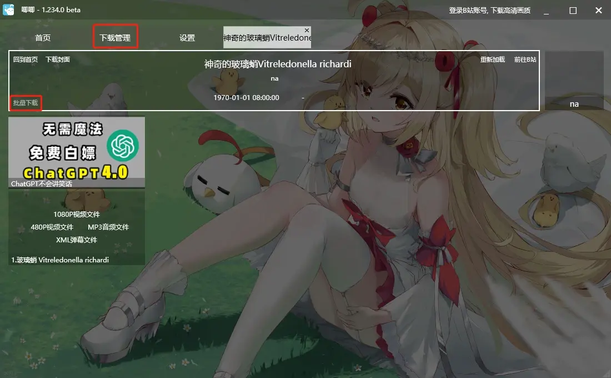The image size is (611, 378).
Task: Close the唧唧 application window
Action: tap(599, 11)
